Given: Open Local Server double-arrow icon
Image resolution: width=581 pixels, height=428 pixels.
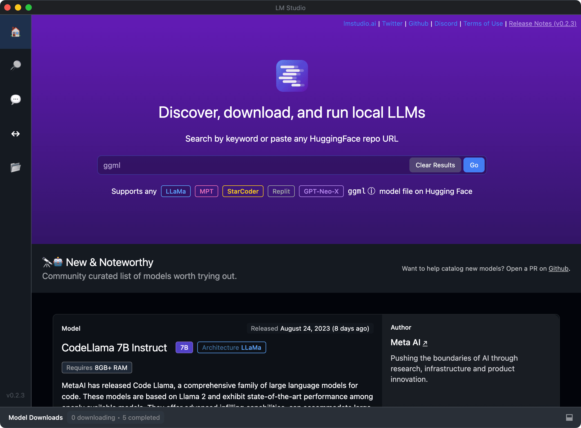Looking at the screenshot, I should [15, 134].
